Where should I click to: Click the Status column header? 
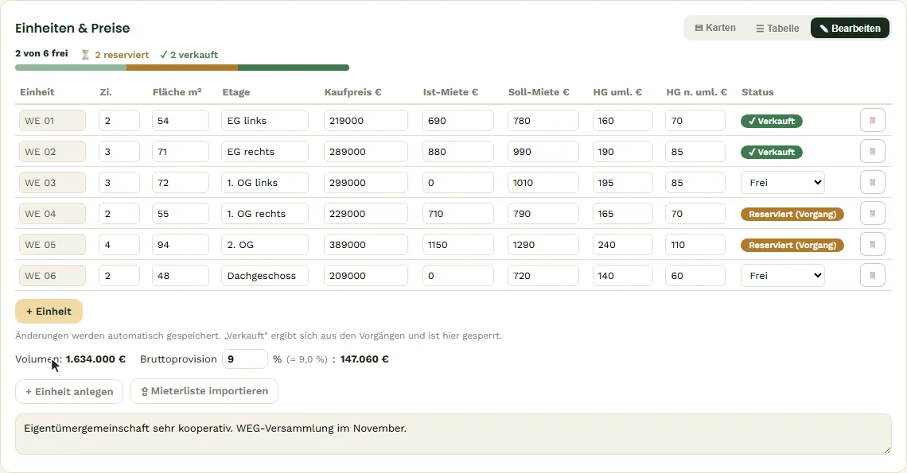click(x=757, y=92)
